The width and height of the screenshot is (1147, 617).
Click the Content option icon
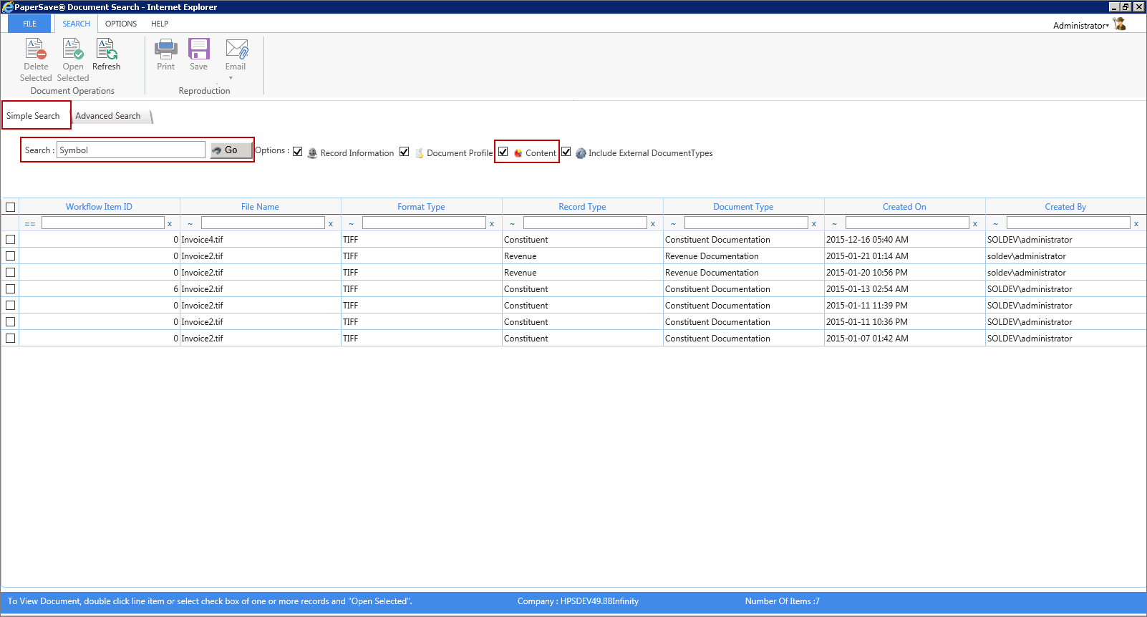click(x=518, y=153)
